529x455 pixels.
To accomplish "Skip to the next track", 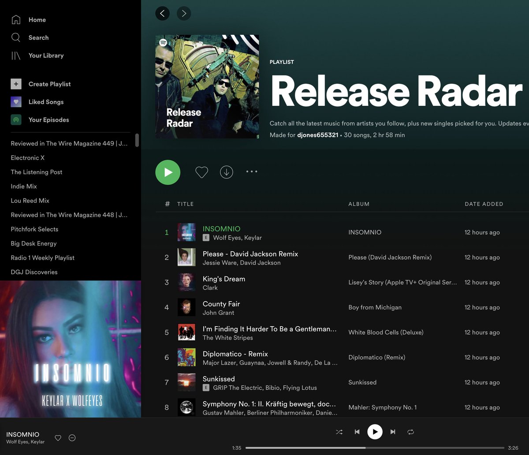I will click(x=393, y=432).
